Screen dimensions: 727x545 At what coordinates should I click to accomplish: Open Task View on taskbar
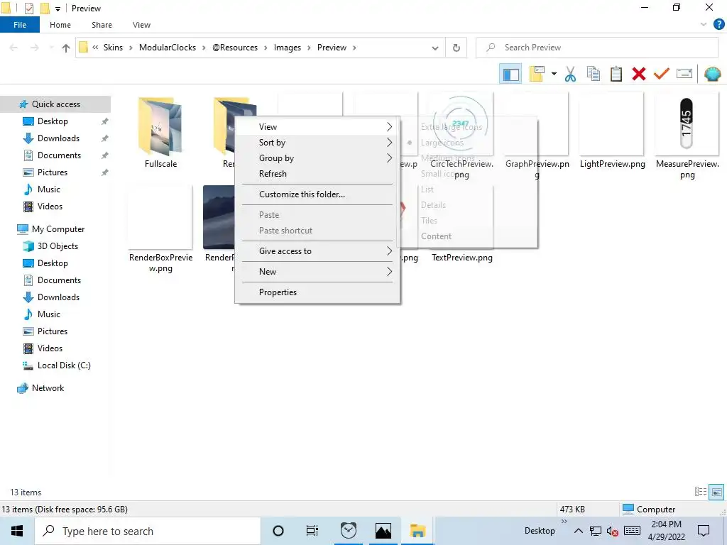coord(312,531)
